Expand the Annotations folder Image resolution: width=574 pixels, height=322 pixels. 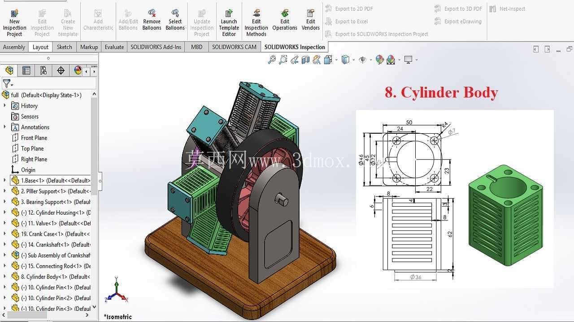pos(5,127)
